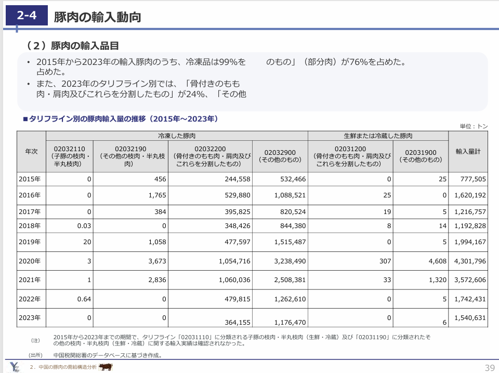
Task: Click the bullet about 冷凍品は99%
Action: coord(141,66)
